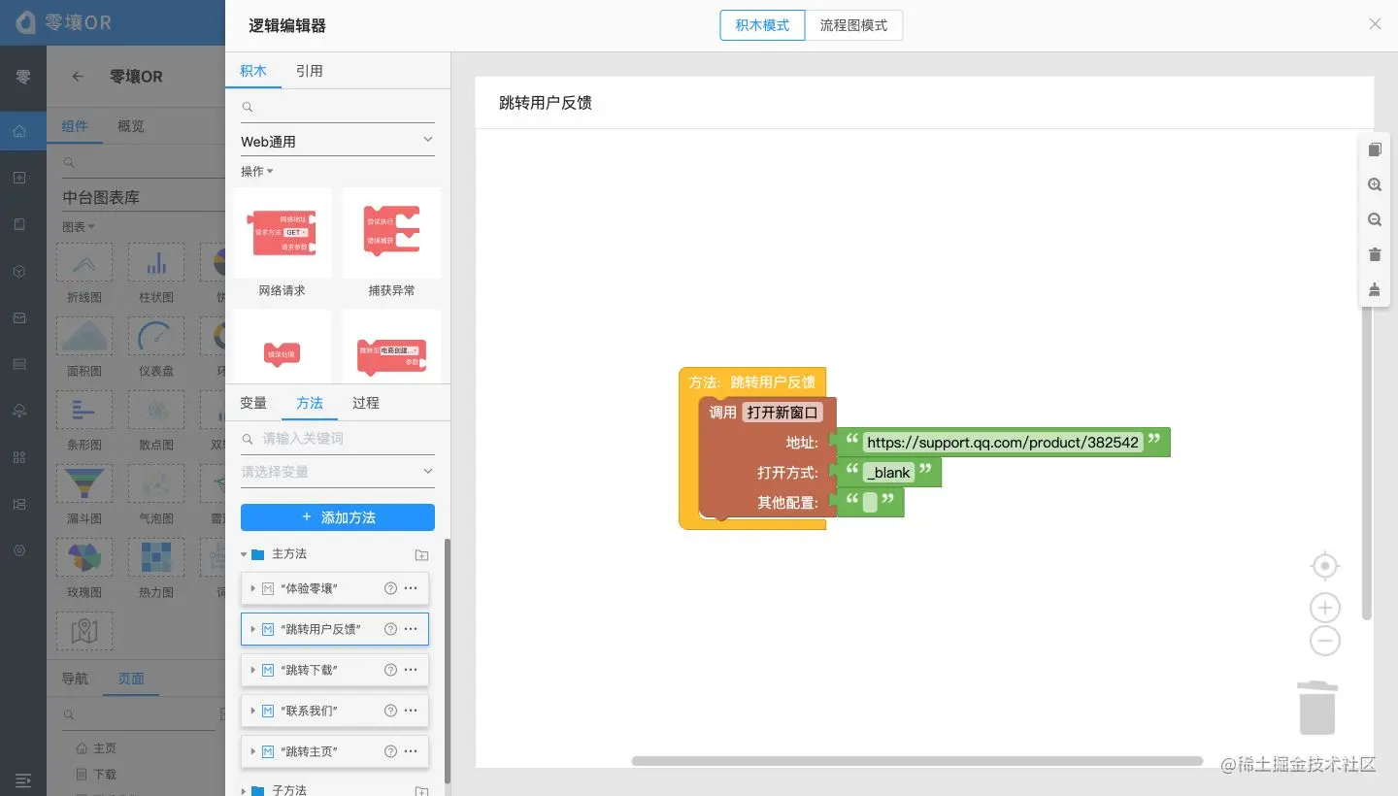
Task: Click the 捕获异常 block thumbnail
Action: pyautogui.click(x=391, y=233)
